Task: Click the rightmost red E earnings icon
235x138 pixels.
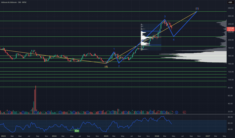Action: coord(185,112)
